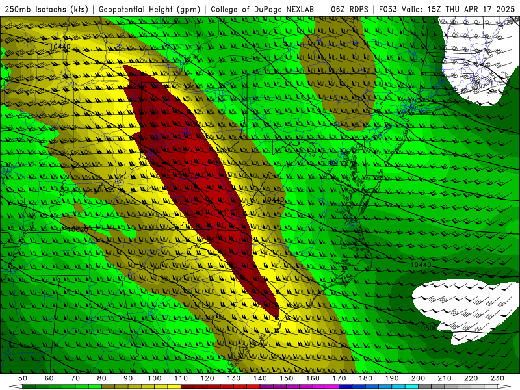Click the purple swatch starting at label 140

266,387
